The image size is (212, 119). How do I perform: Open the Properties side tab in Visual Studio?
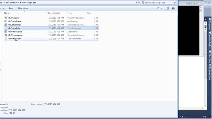[210, 24]
